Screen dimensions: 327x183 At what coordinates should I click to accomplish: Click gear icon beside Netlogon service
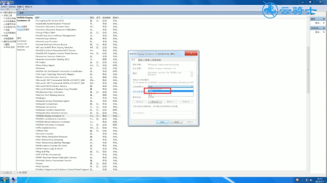(x=36, y=98)
